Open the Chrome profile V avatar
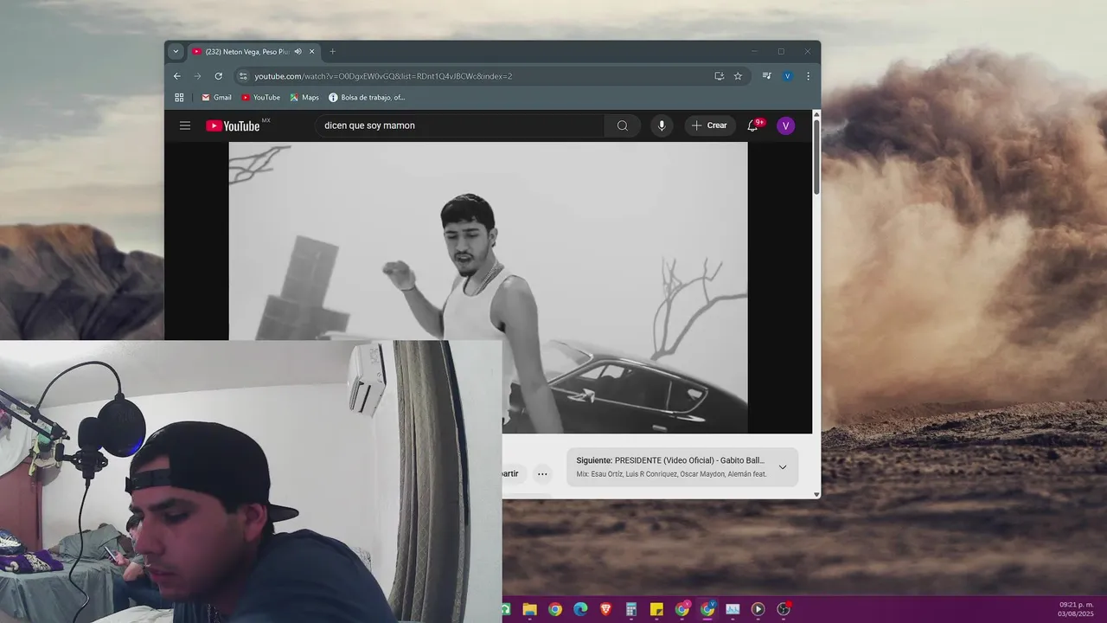Image resolution: width=1107 pixels, height=623 pixels. point(787,76)
